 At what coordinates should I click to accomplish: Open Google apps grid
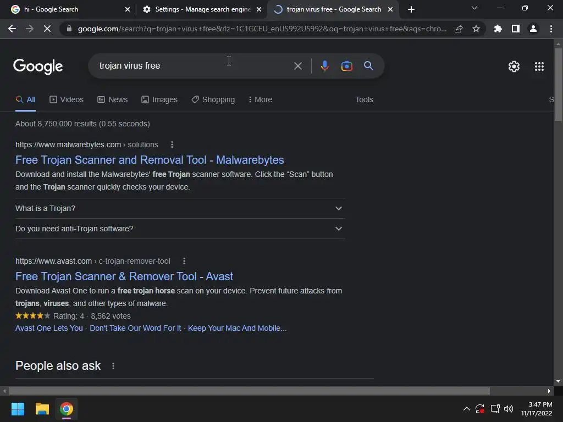539,66
